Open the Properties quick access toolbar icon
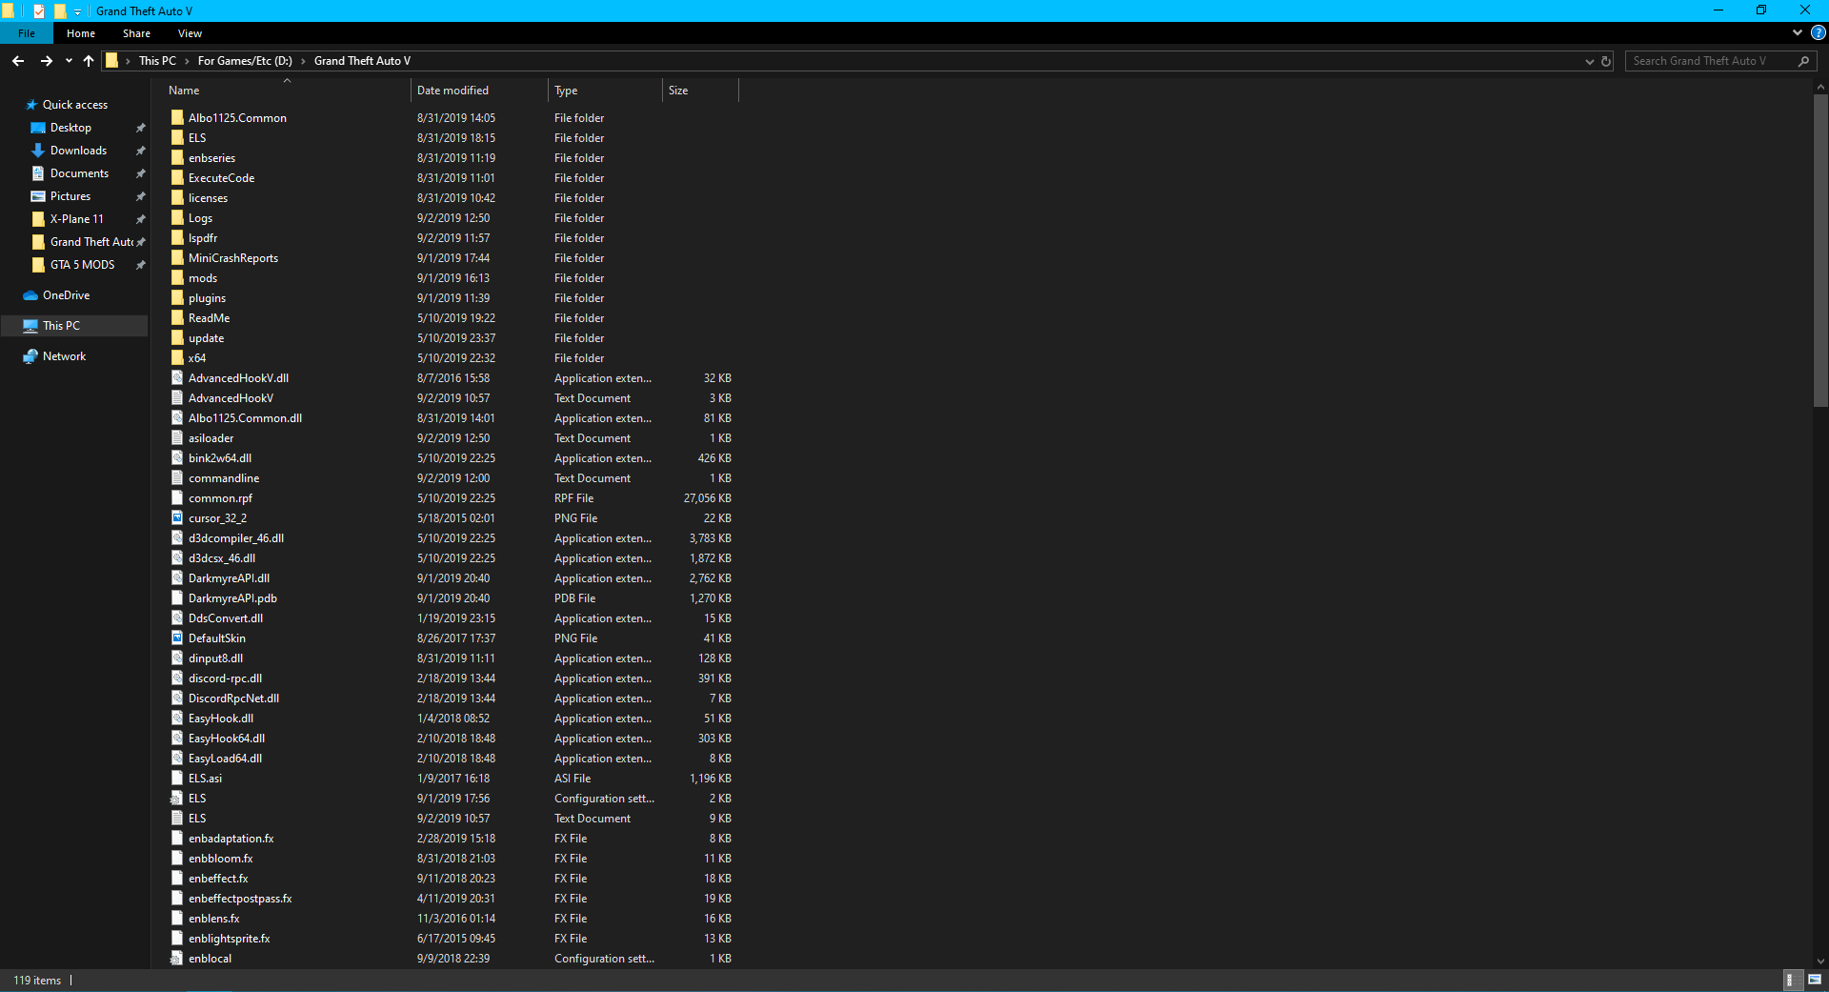 39,10
